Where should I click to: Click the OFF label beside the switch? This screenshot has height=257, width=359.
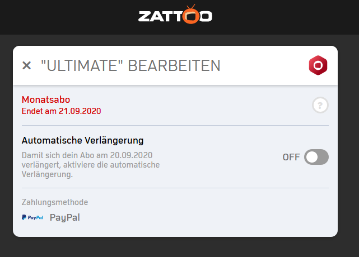pyautogui.click(x=291, y=157)
